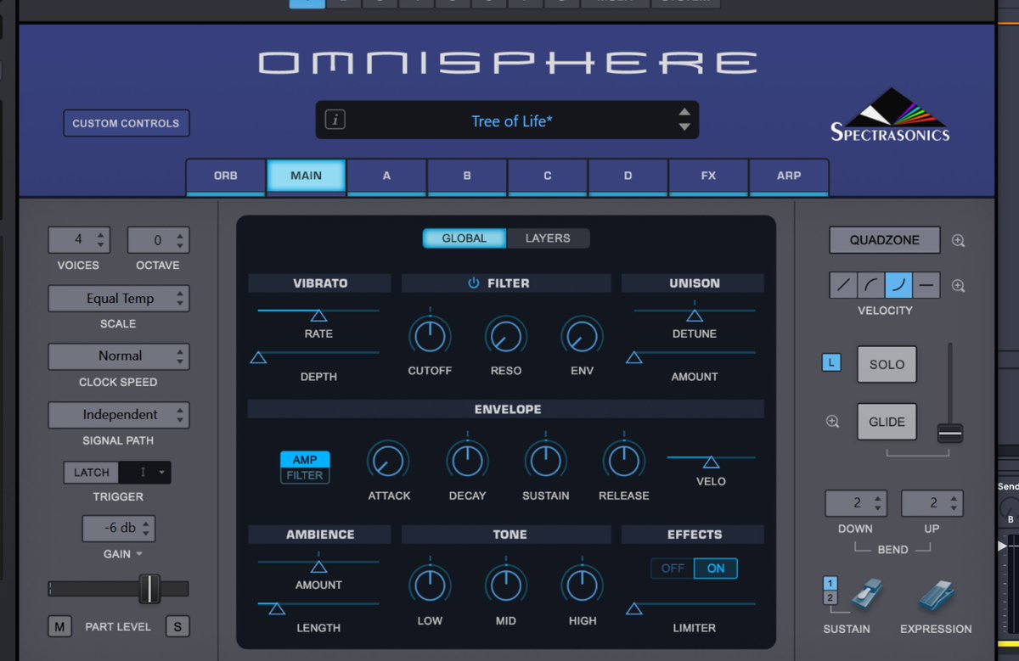
Task: Open the MAIN tab
Action: [306, 176]
